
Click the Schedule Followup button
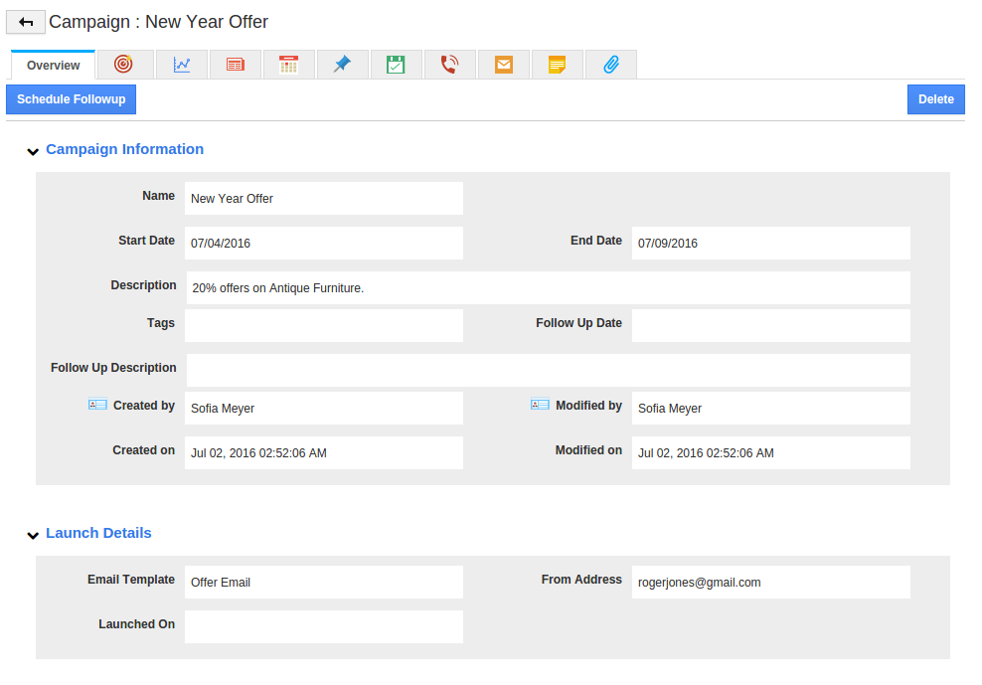pos(72,99)
